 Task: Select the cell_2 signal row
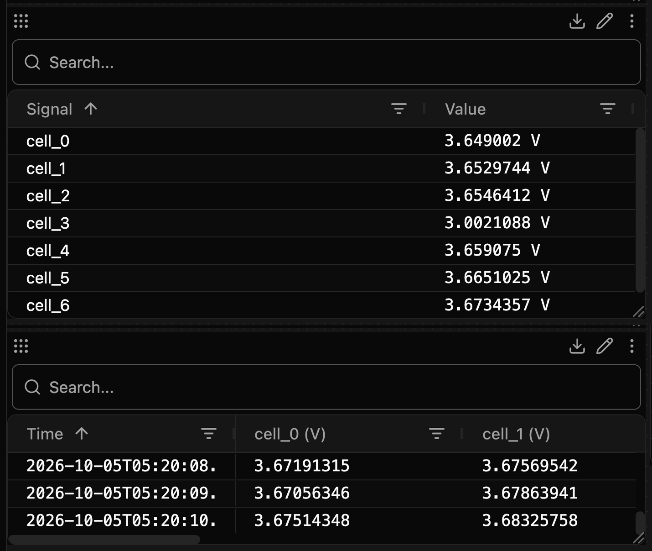321,196
